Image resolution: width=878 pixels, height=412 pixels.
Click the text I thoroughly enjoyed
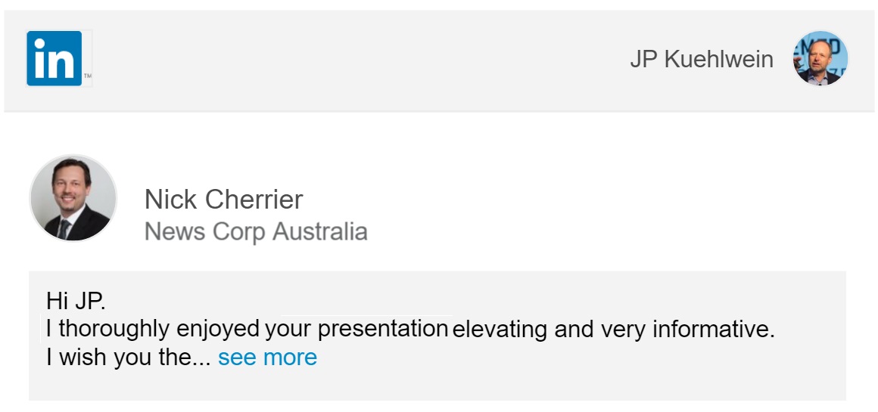click(x=151, y=330)
